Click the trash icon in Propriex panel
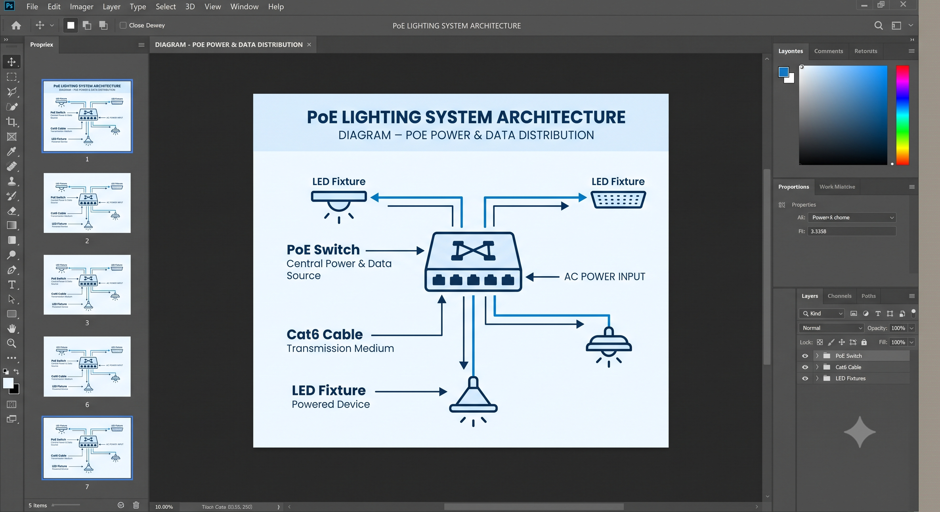This screenshot has width=940, height=512. 136,505
